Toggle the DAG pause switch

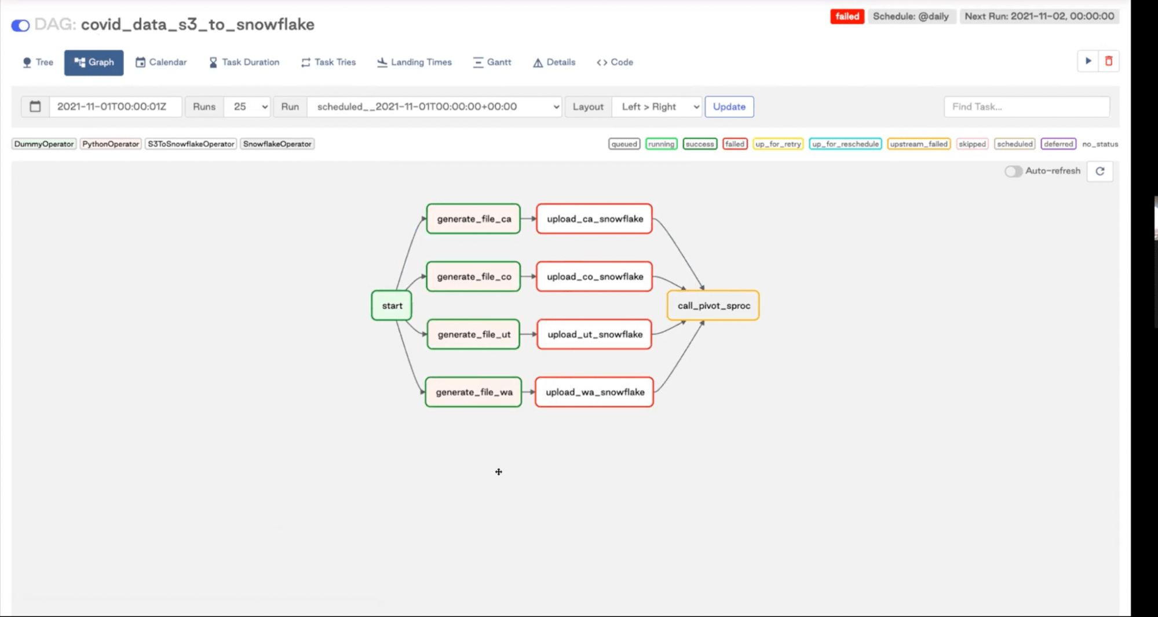(x=20, y=25)
